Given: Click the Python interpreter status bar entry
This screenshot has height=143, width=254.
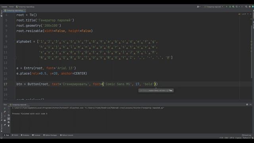Looking at the screenshot, I should pos(247,138).
